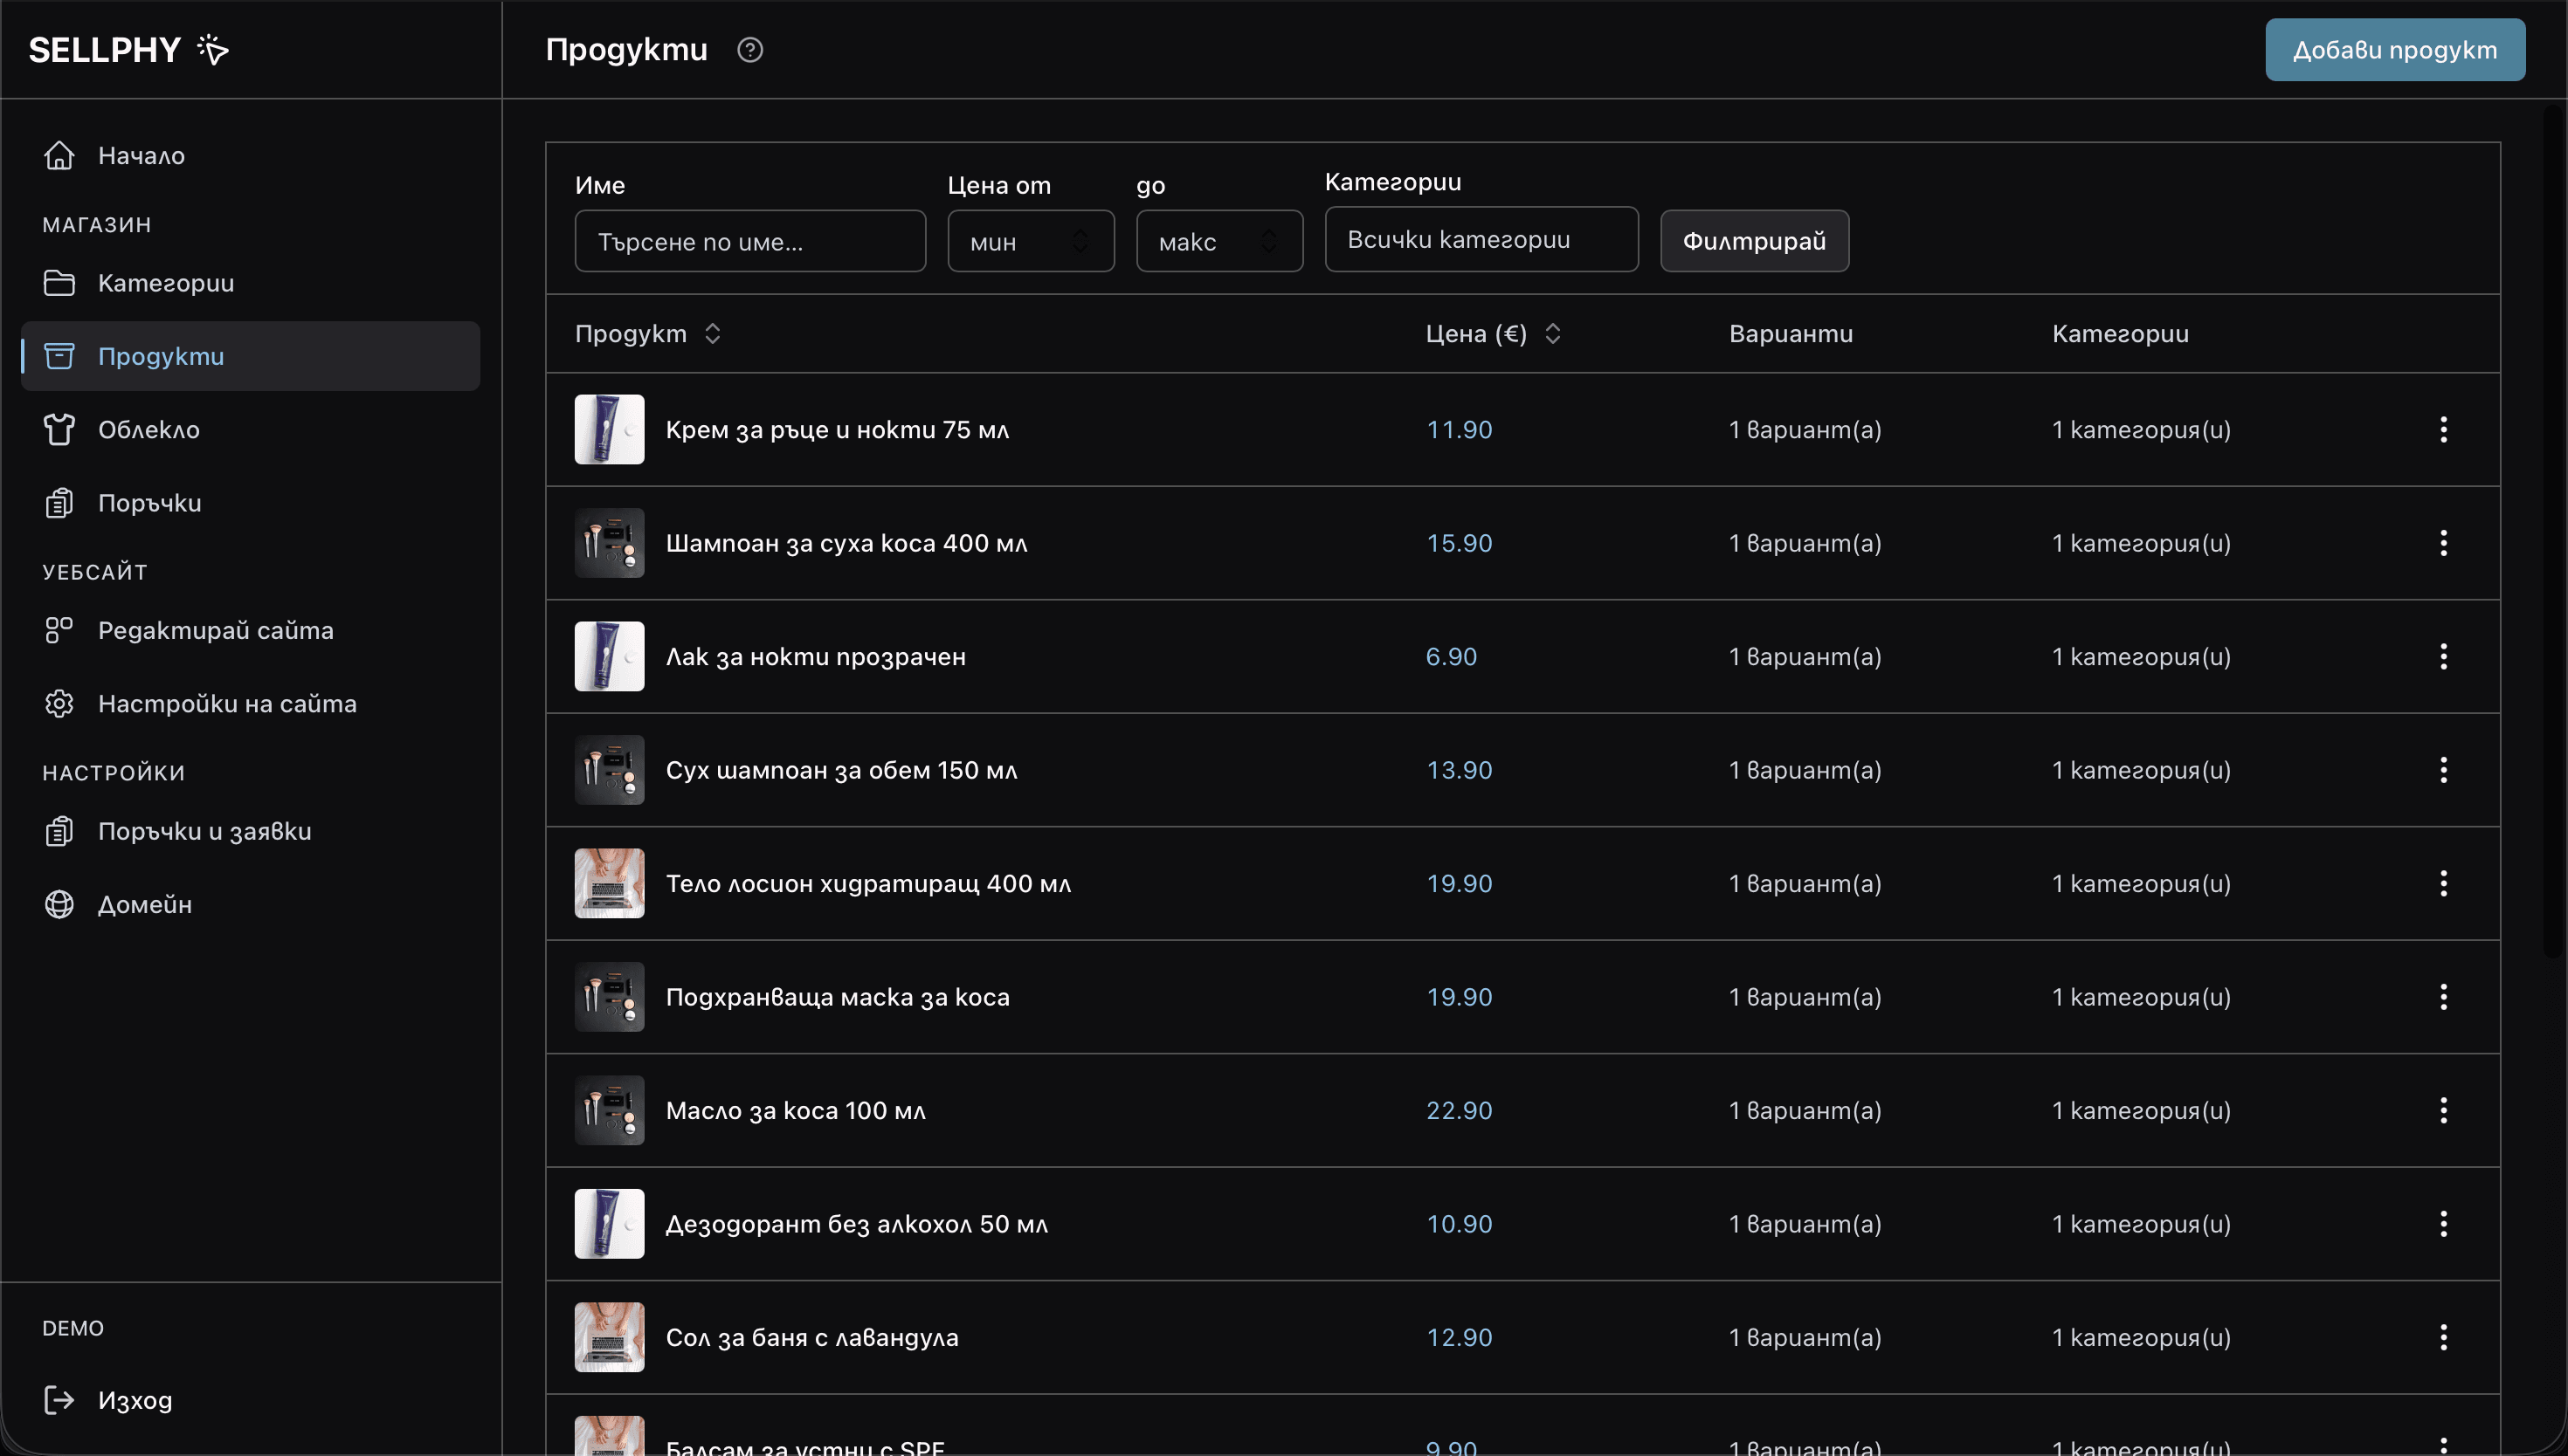Click the Тело лосион product thumbnail
Image resolution: width=2568 pixels, height=1456 pixels.
click(x=609, y=883)
